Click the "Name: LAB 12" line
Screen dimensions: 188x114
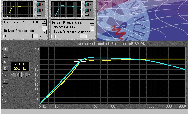(65, 27)
